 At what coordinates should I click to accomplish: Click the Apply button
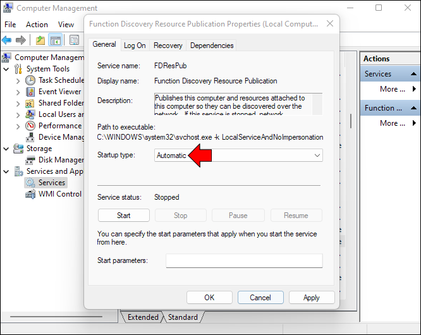(x=312, y=298)
